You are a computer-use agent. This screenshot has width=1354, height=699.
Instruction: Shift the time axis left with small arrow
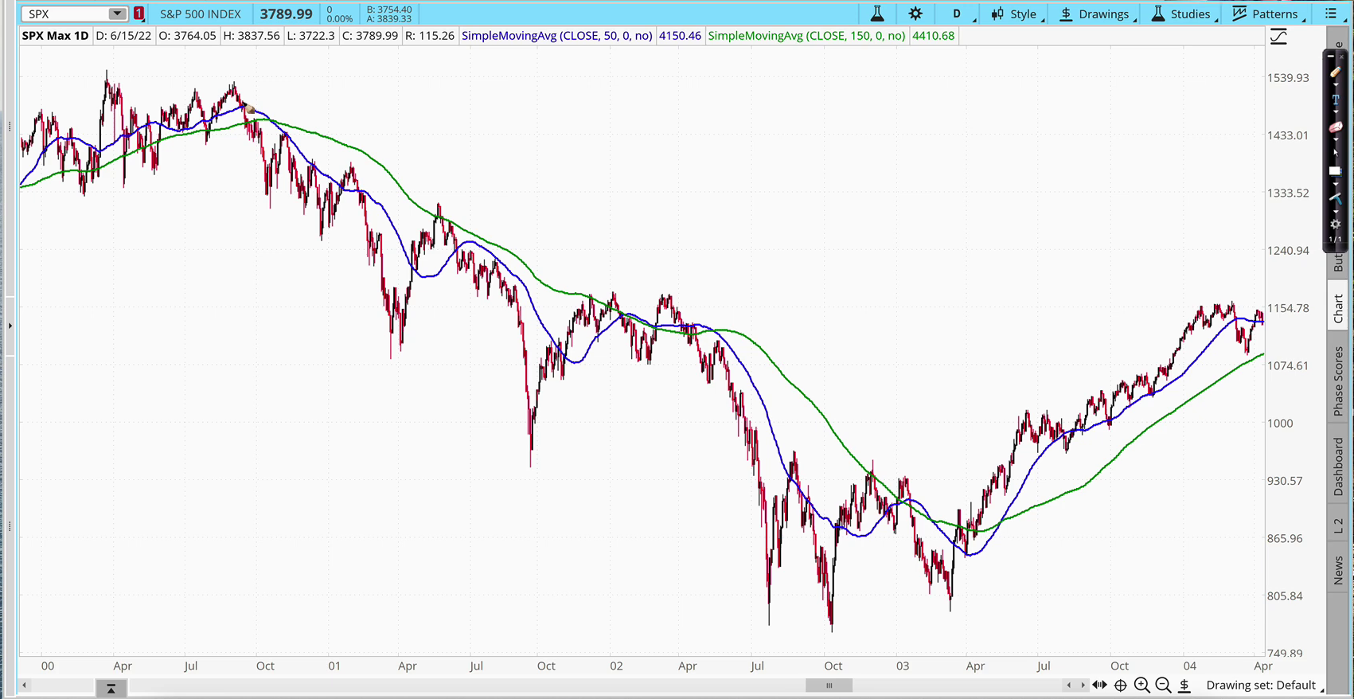click(x=1069, y=685)
